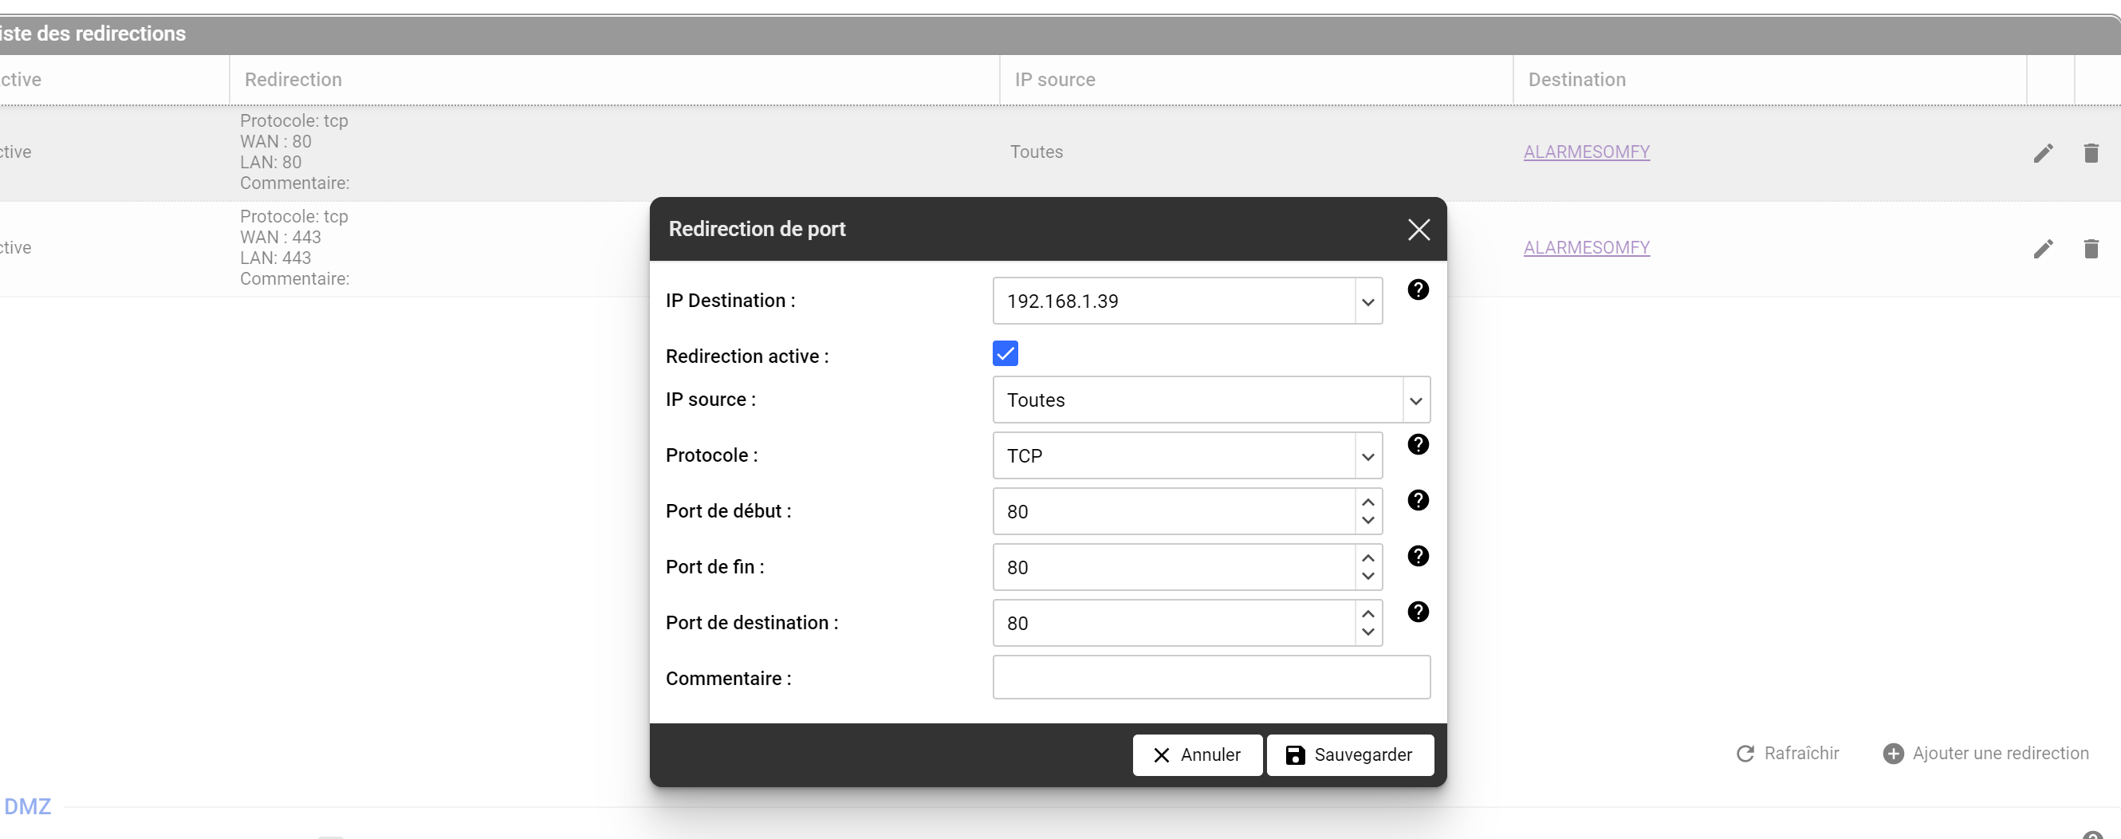Delete the WAN 80 redirection with trash icon
2121x839 pixels.
point(2091,153)
